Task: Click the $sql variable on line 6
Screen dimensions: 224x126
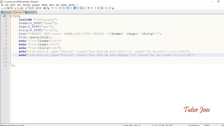Action: click(x=22, y=34)
